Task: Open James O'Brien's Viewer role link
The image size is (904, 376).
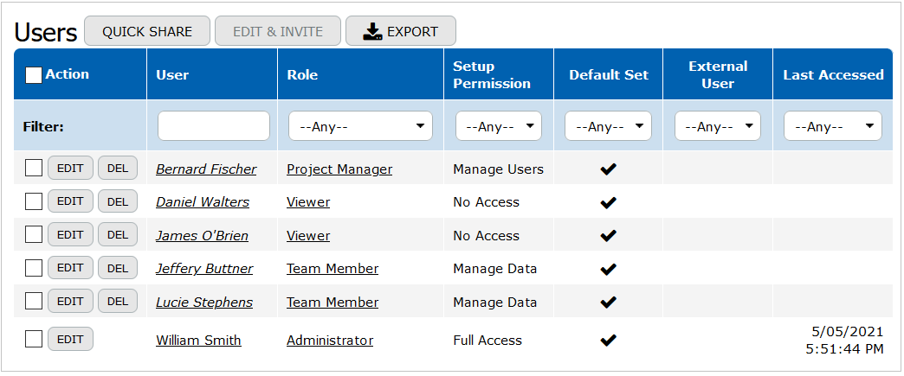Action: 308,235
